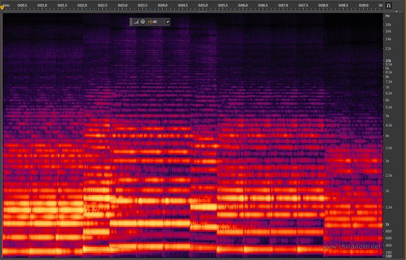
Task: Click the +0 dB gain value field
Action: [x=153, y=22]
